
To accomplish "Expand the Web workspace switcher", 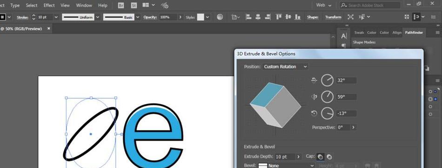I will click(324, 5).
